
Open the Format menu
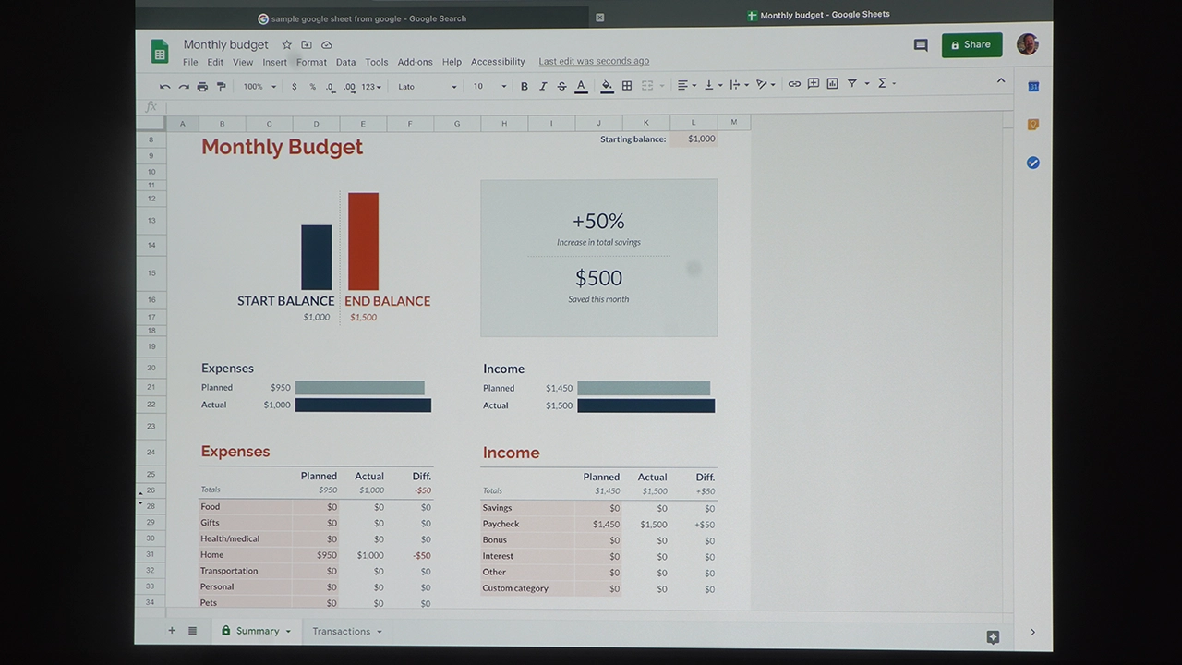311,62
